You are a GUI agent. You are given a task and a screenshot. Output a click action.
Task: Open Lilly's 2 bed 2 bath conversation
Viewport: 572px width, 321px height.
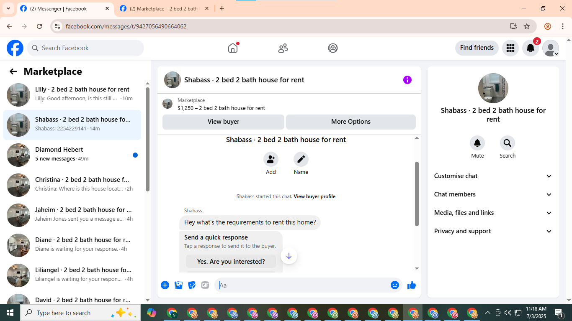72,95
